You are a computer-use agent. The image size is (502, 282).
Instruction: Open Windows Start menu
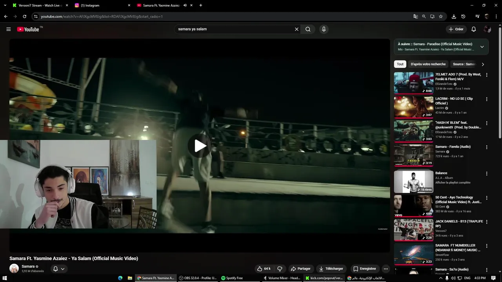[x=5, y=278]
